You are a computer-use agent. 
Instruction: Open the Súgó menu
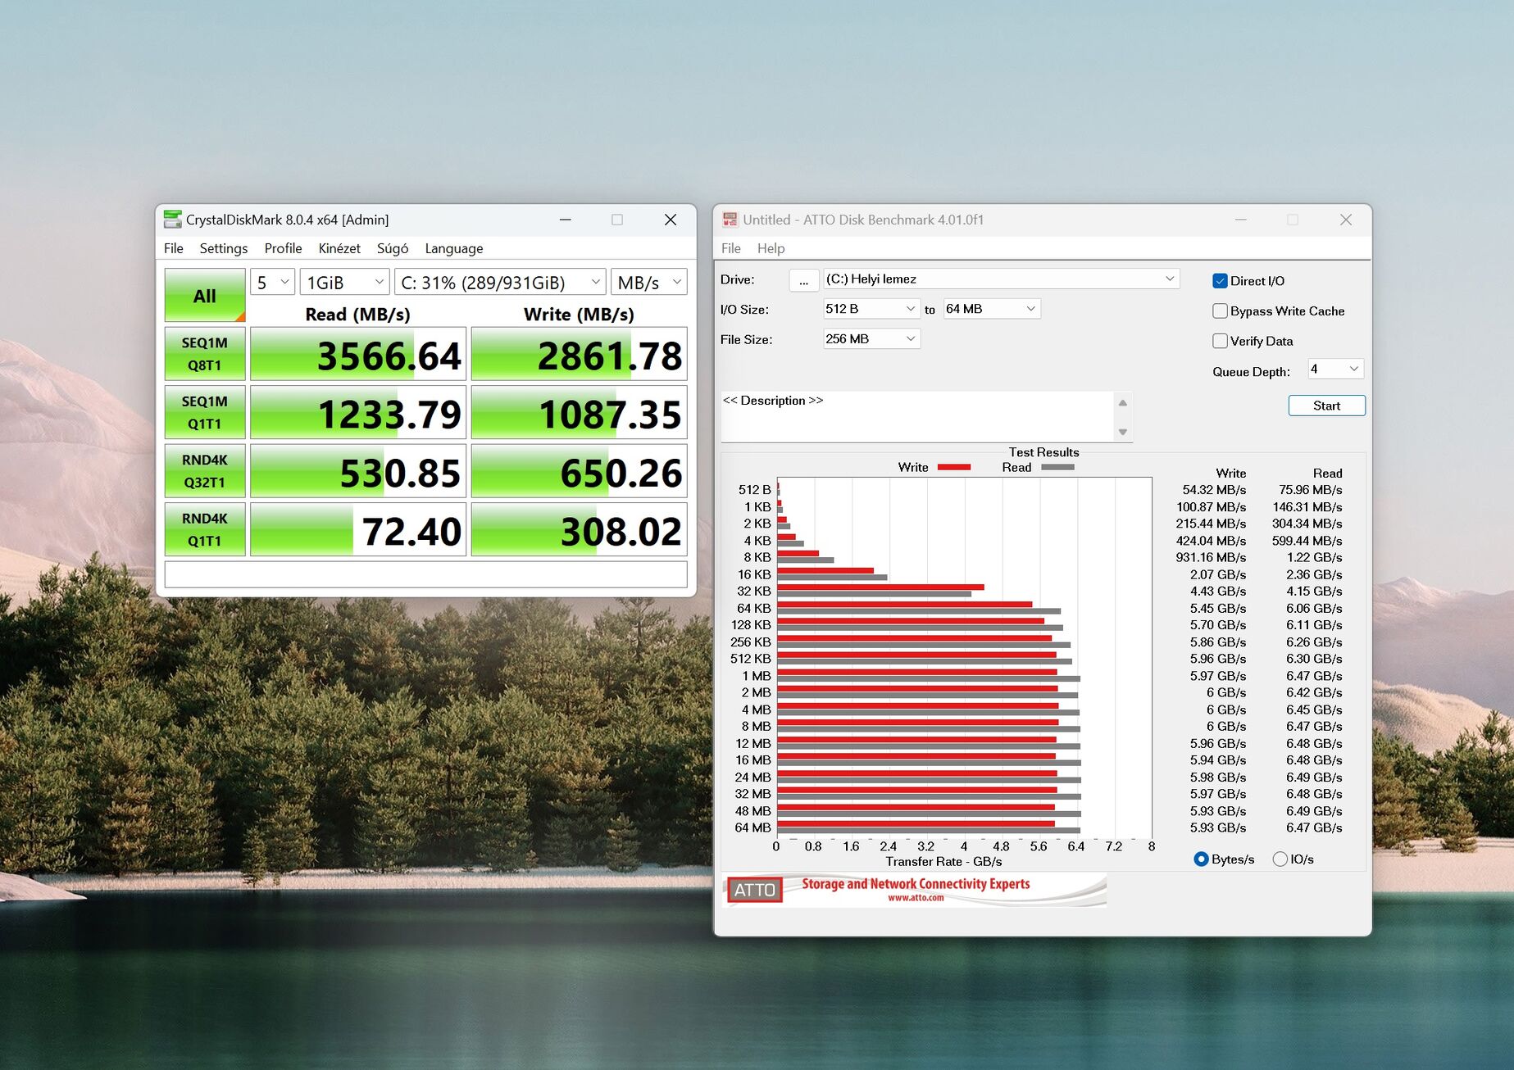point(393,248)
